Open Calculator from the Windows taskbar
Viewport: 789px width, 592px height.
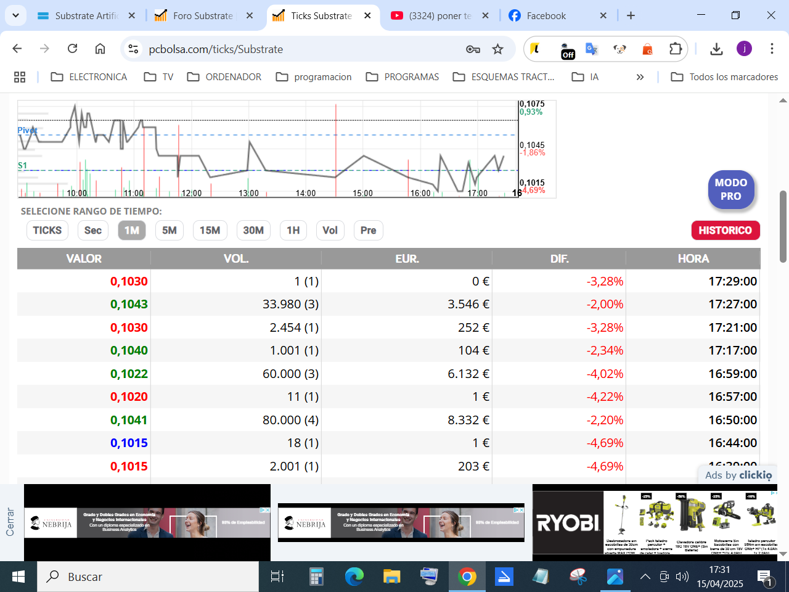[x=316, y=577]
